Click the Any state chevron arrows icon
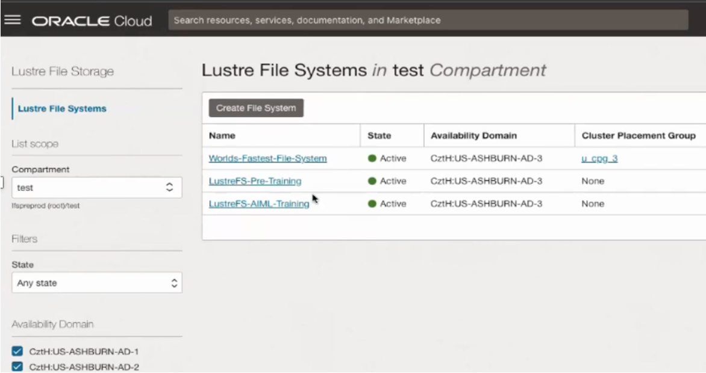The height and width of the screenshot is (373, 706). point(174,283)
